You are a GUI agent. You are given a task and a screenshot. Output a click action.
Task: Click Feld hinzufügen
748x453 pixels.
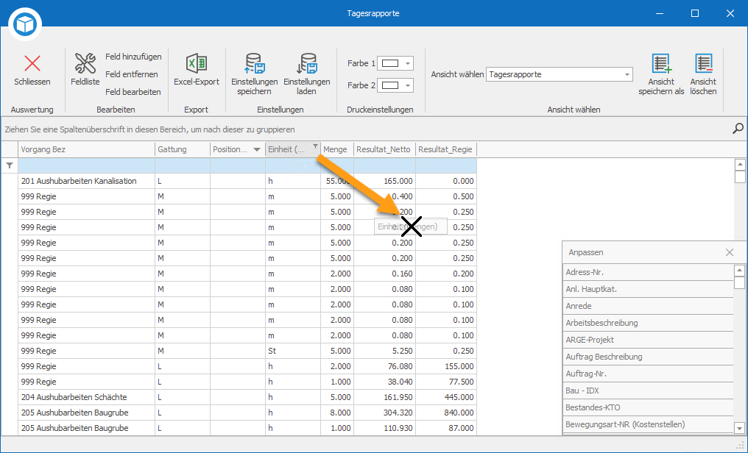[x=133, y=57]
